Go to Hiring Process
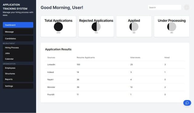 [18, 48]
